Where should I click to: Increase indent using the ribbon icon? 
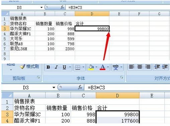tap(165, 67)
